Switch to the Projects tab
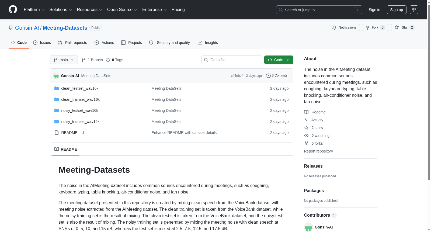431x232 pixels. [x=131, y=43]
